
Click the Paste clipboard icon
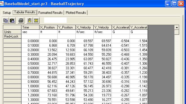12,21
